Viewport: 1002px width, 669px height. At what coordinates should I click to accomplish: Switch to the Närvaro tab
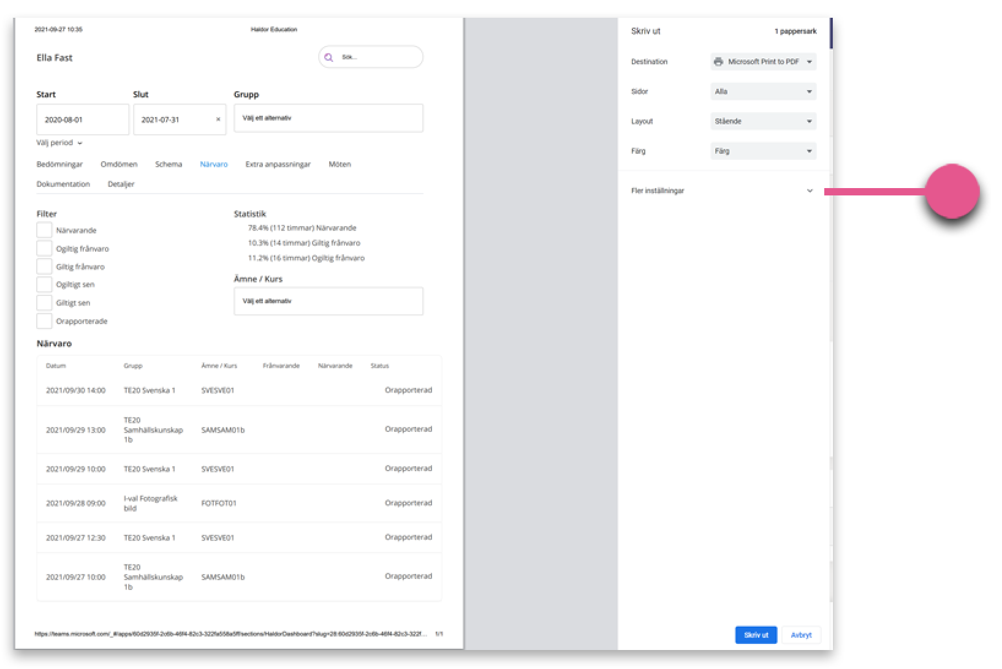point(214,164)
